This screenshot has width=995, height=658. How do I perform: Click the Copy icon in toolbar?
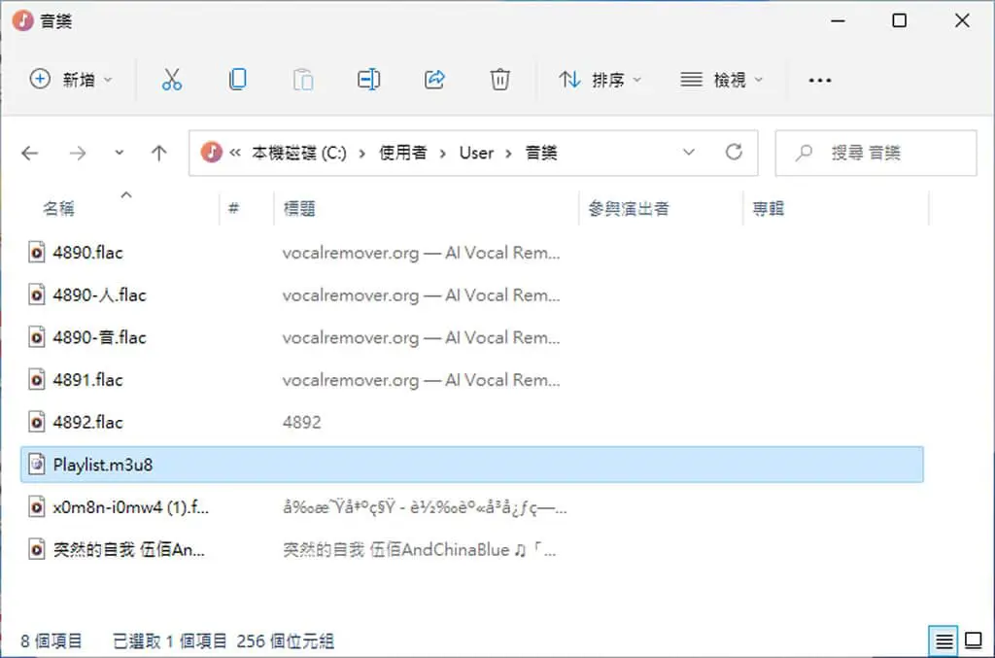click(x=238, y=80)
